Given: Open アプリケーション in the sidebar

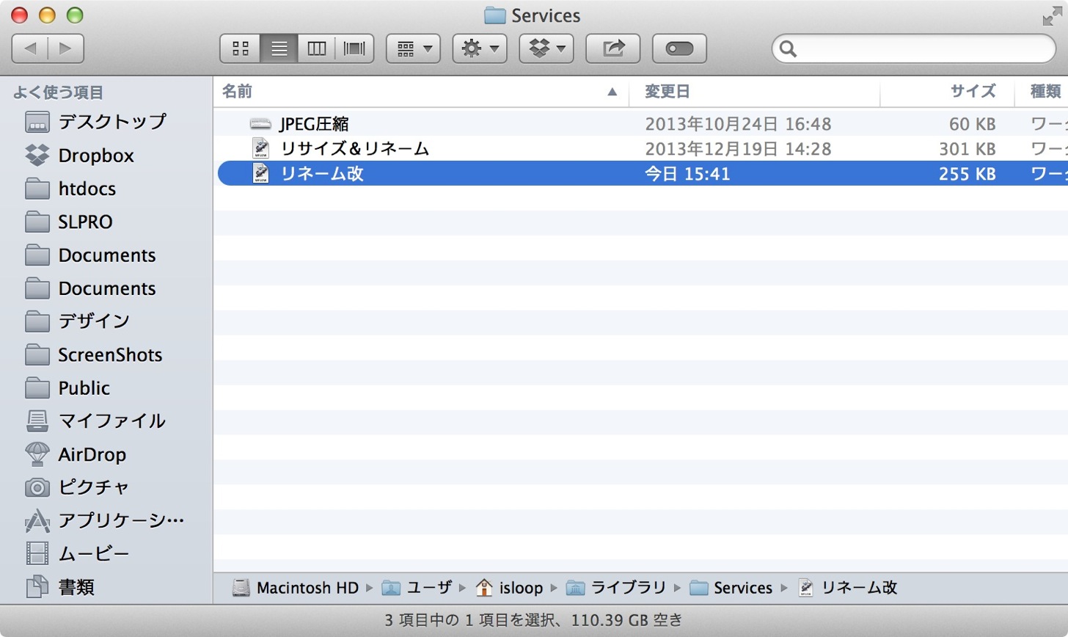Looking at the screenshot, I should (104, 520).
